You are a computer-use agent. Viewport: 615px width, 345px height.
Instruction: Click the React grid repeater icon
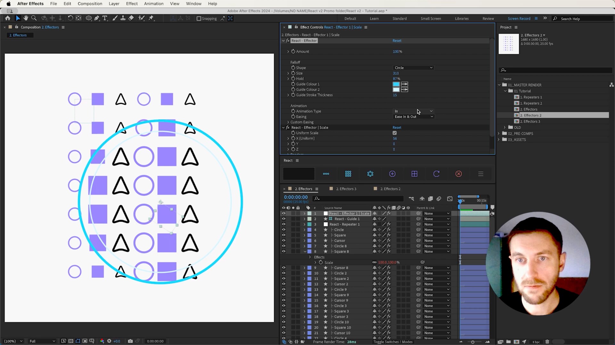coord(348,174)
